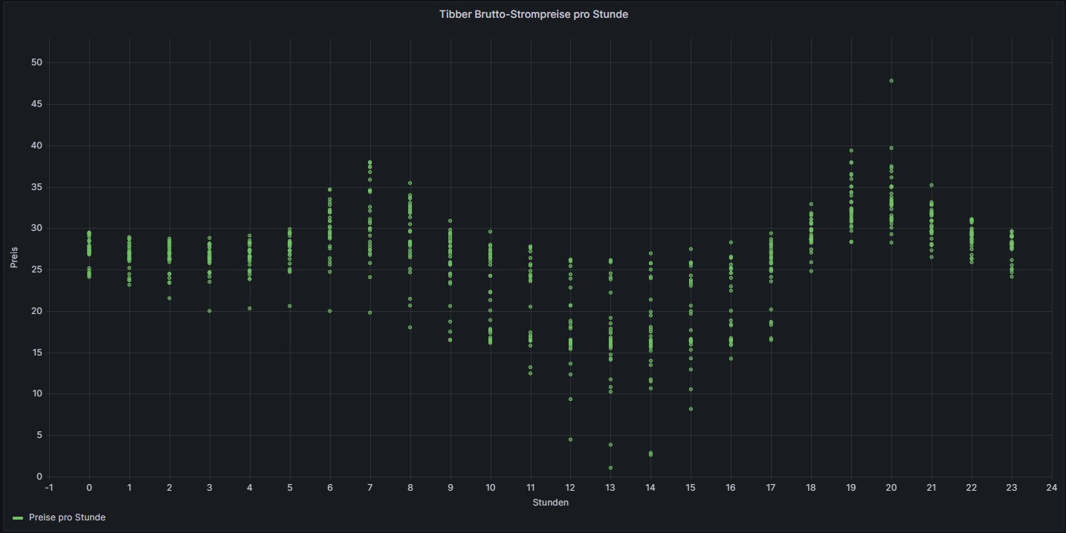This screenshot has height=533, width=1066.
Task: Select the lowest data point near 1 at hour 13
Action: [610, 468]
